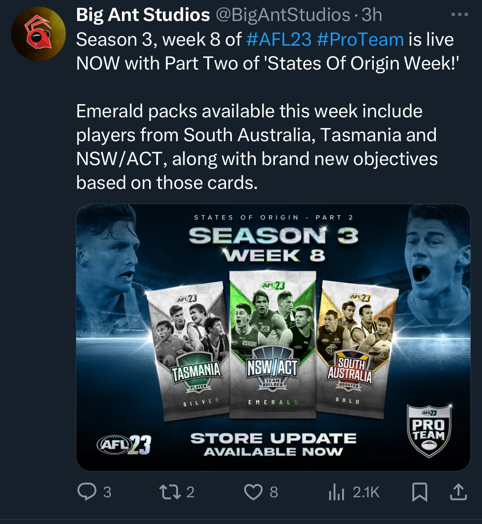The height and width of the screenshot is (524, 482).
Task: Bookmark this tweet
Action: tap(419, 491)
